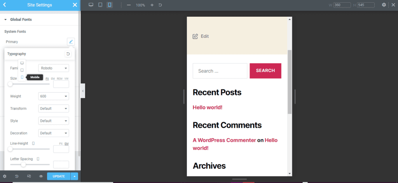Screen dimensions: 398x183
Task: Click the Search text field
Action: [220, 71]
